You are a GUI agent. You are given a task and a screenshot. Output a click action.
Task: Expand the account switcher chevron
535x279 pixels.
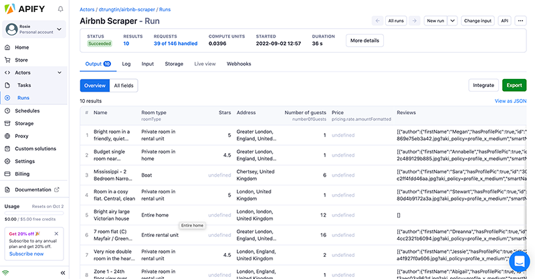pyautogui.click(x=59, y=29)
